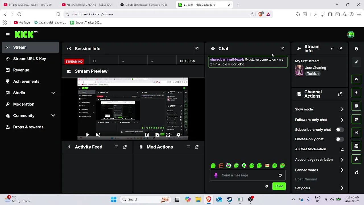Open the user avatar at top right
364x205 pixels.
(x=351, y=34)
